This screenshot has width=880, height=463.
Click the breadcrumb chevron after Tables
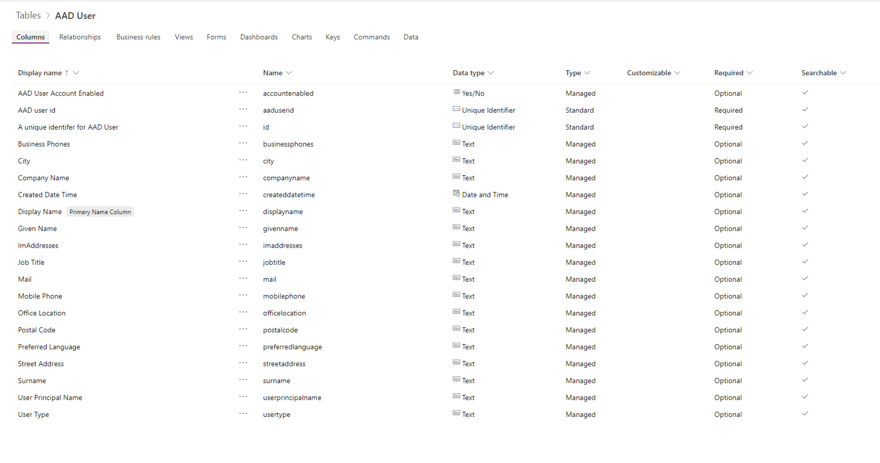tap(48, 16)
